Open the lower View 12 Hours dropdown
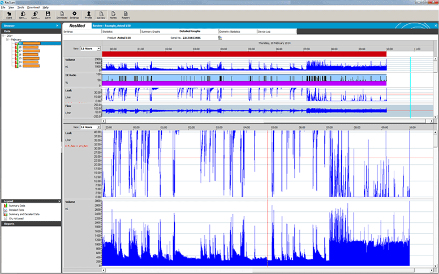The width and height of the screenshot is (439, 274). (98, 127)
